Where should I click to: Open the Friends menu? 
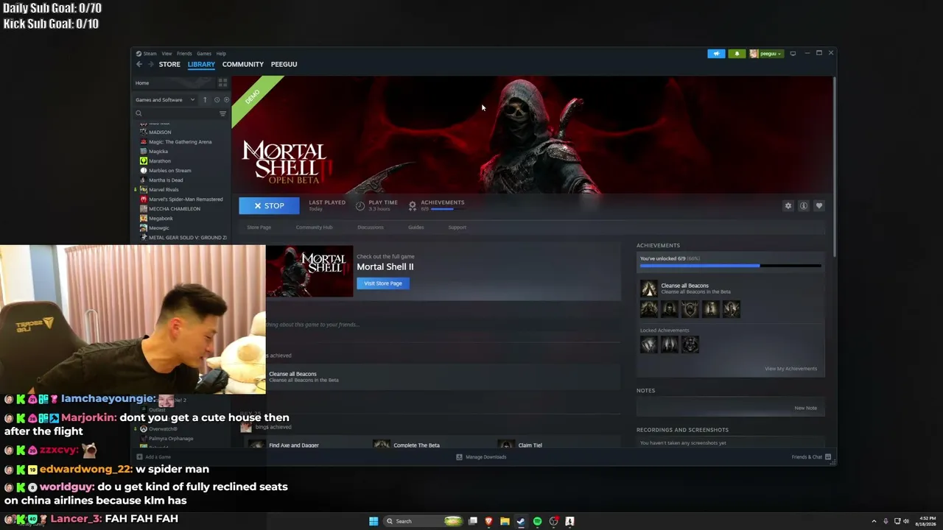[x=184, y=54]
